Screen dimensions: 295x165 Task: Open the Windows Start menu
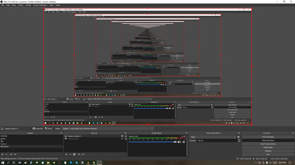[x=3, y=163]
